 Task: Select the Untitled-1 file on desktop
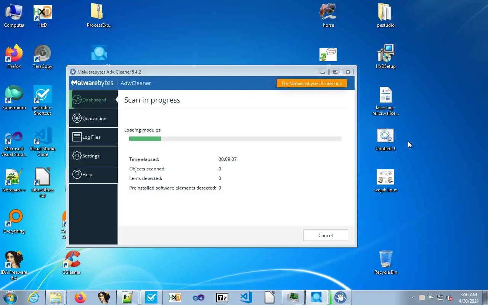[385, 140]
